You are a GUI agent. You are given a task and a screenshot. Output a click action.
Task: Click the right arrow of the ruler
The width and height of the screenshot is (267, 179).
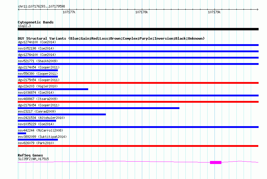[258, 9]
